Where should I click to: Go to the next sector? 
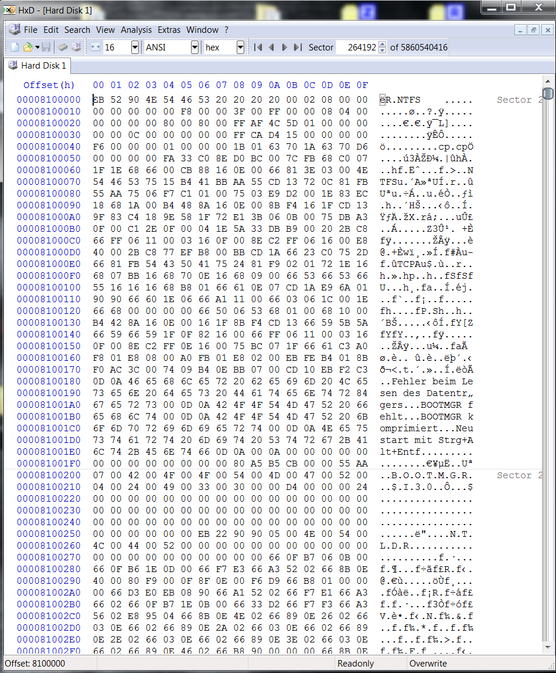(284, 47)
